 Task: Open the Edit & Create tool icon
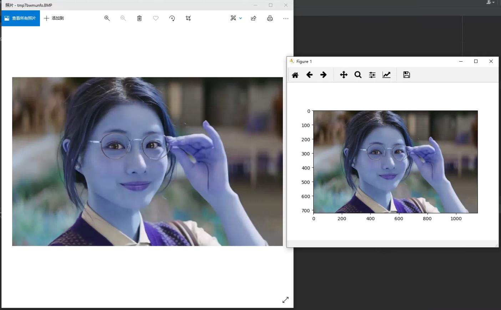[233, 18]
